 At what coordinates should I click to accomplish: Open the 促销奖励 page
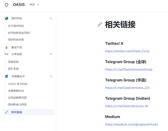click(13, 62)
